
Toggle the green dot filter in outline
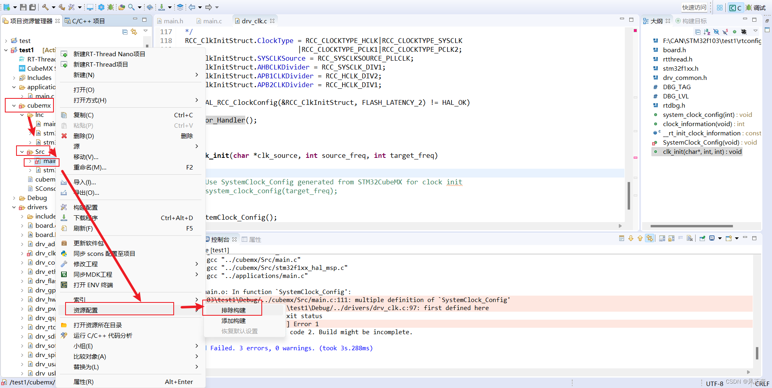click(735, 32)
